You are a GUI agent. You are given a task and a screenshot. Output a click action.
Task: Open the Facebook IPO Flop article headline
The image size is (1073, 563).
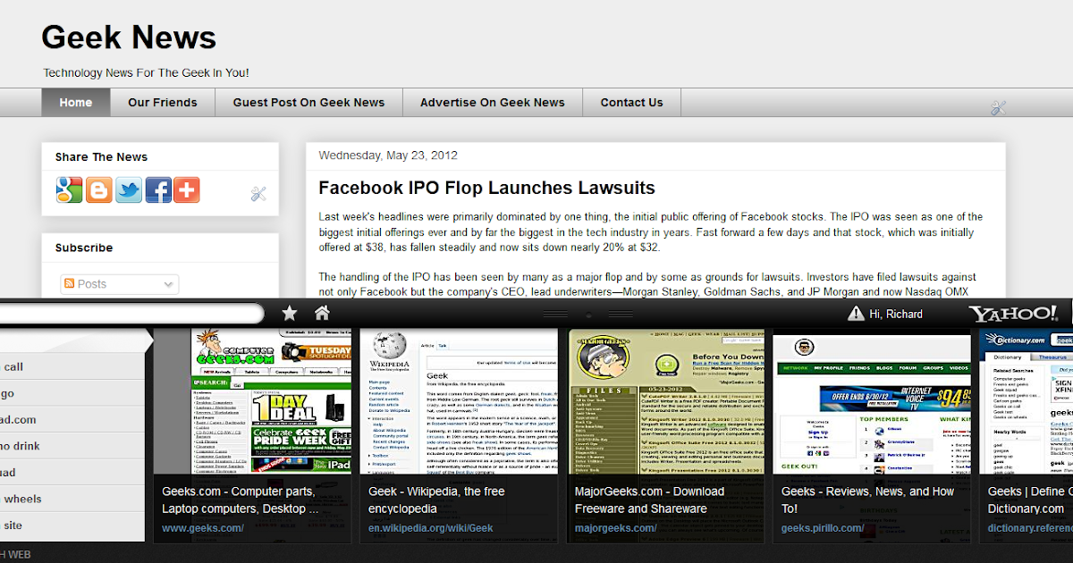point(485,188)
